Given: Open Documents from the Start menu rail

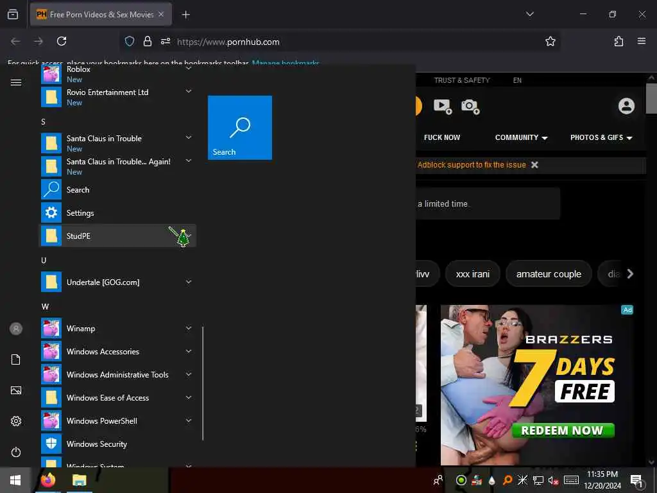Looking at the screenshot, I should click(x=16, y=359).
